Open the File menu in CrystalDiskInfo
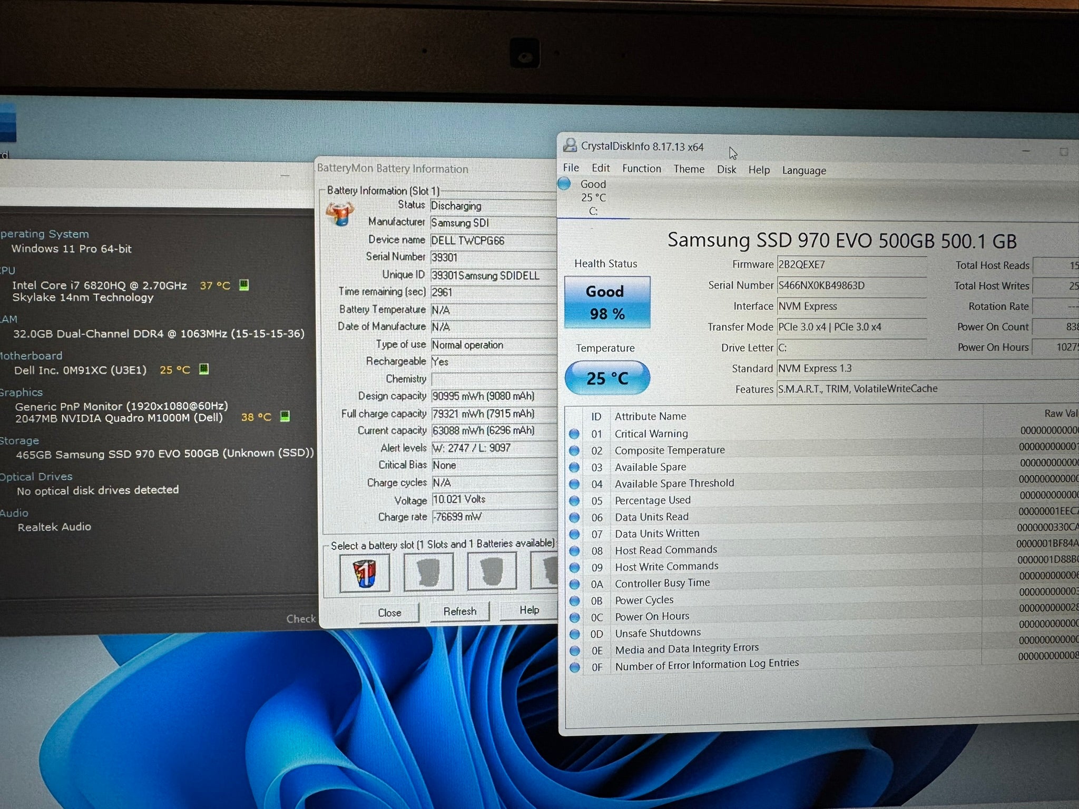The image size is (1079, 809). coord(571,167)
